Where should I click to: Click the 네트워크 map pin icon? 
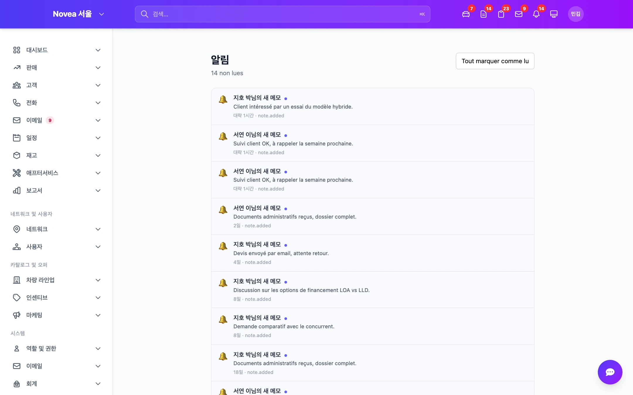17,229
